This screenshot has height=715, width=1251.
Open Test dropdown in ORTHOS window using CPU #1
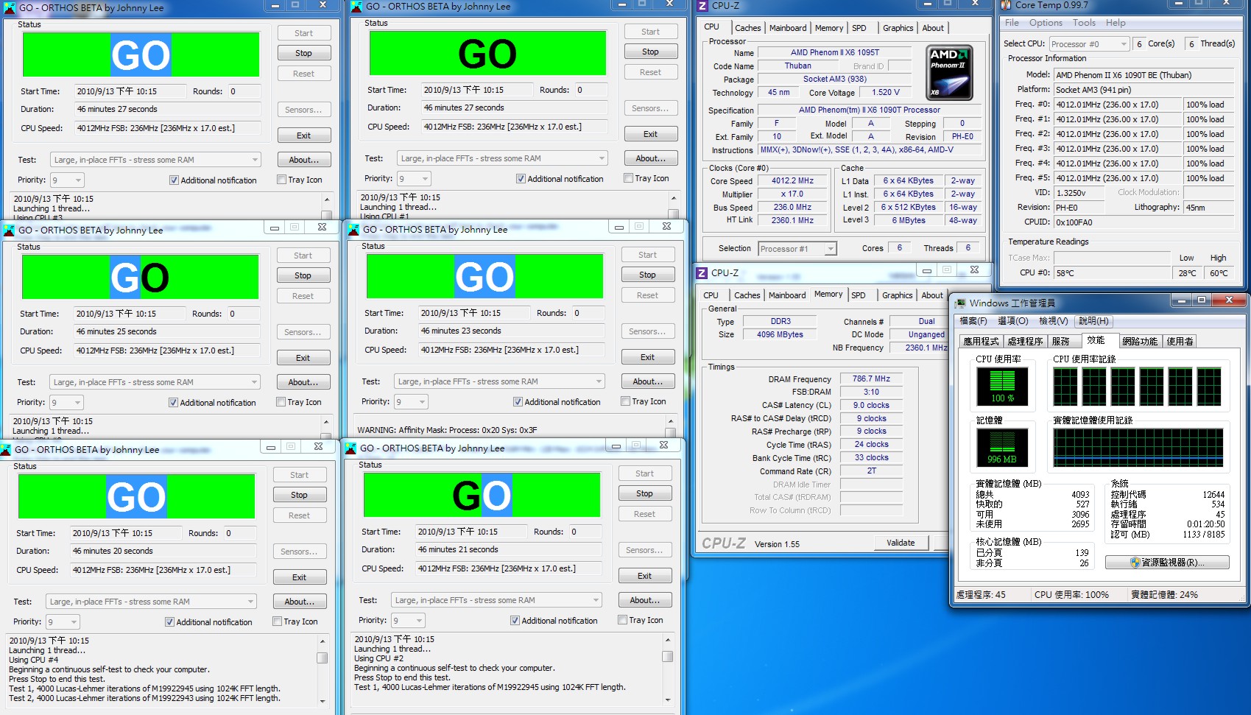point(501,158)
